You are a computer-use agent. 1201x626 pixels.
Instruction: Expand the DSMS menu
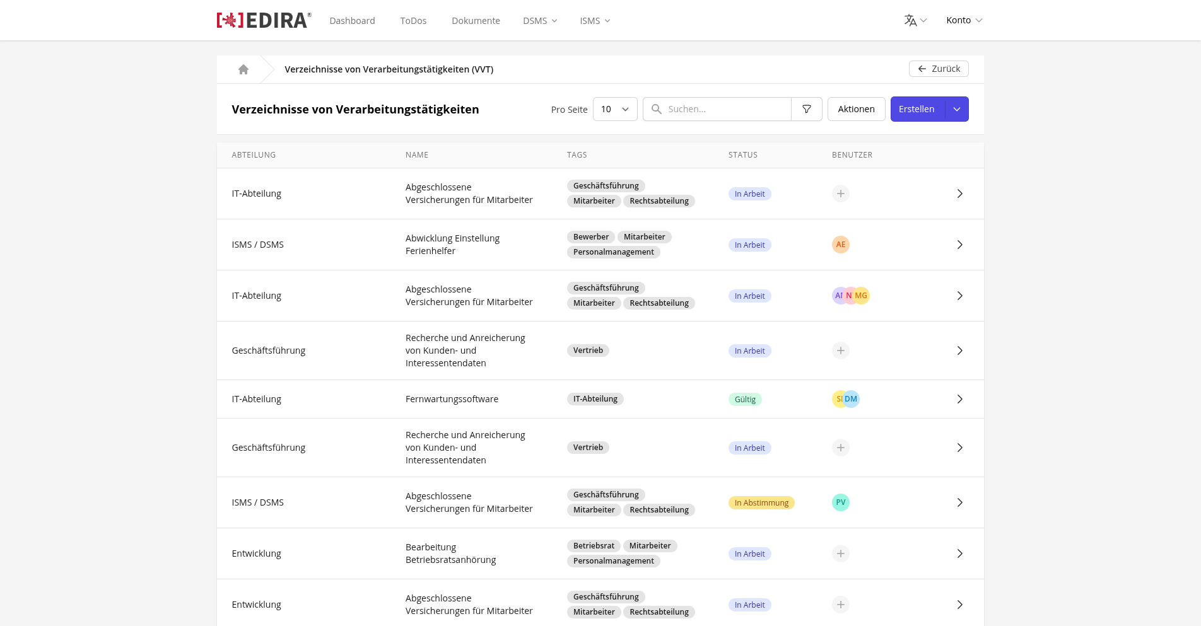(540, 21)
